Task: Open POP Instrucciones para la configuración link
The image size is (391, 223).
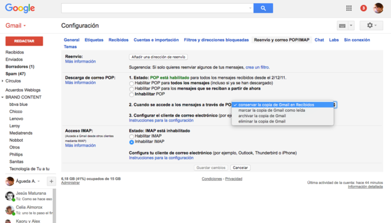Action: click(x=161, y=120)
